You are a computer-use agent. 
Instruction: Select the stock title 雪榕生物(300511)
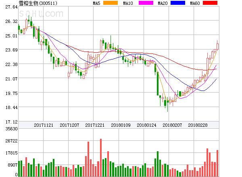coord(38,3)
